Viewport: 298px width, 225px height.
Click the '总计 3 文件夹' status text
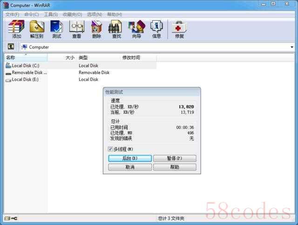pyautogui.click(x=171, y=218)
